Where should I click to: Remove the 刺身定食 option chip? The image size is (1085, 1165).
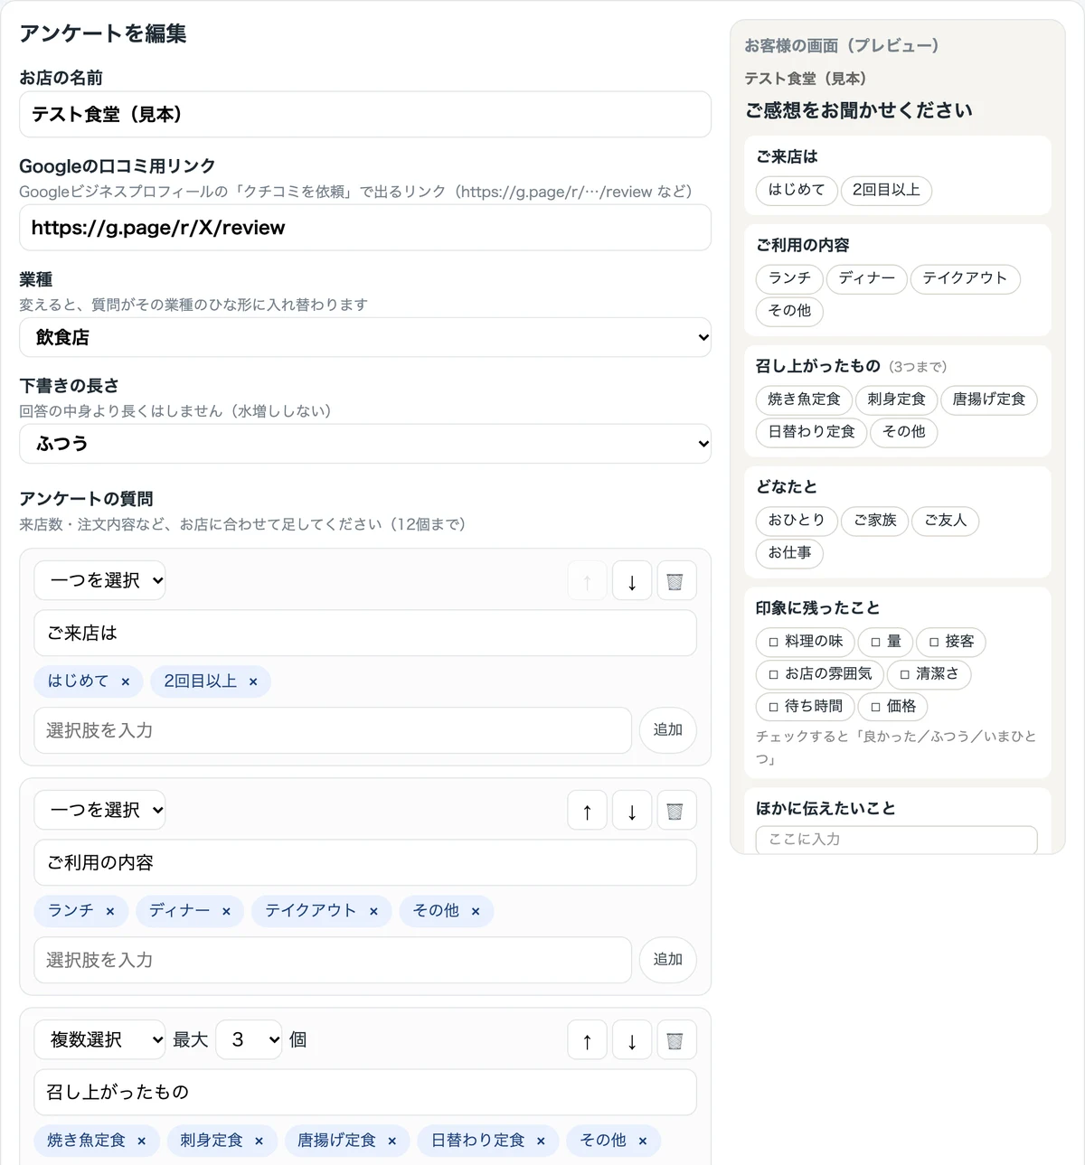coord(259,1141)
